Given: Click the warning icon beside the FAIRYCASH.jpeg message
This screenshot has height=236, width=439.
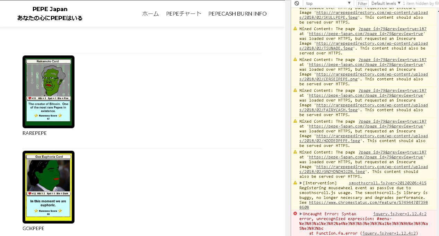Looking at the screenshot, I should click(x=295, y=90).
